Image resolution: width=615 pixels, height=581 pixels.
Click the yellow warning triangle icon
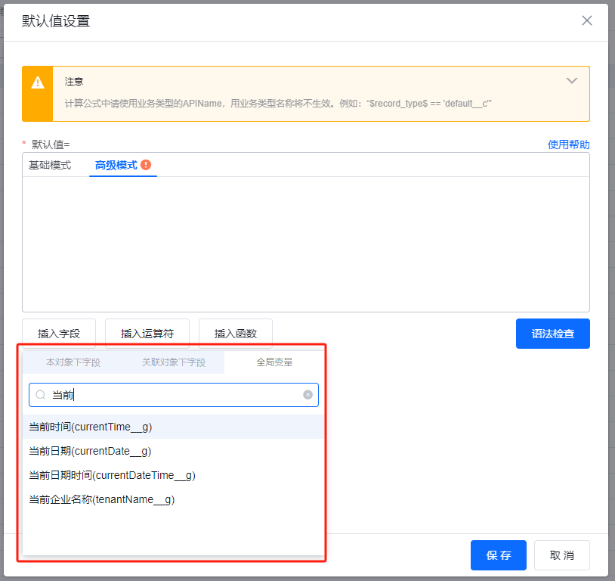click(38, 82)
